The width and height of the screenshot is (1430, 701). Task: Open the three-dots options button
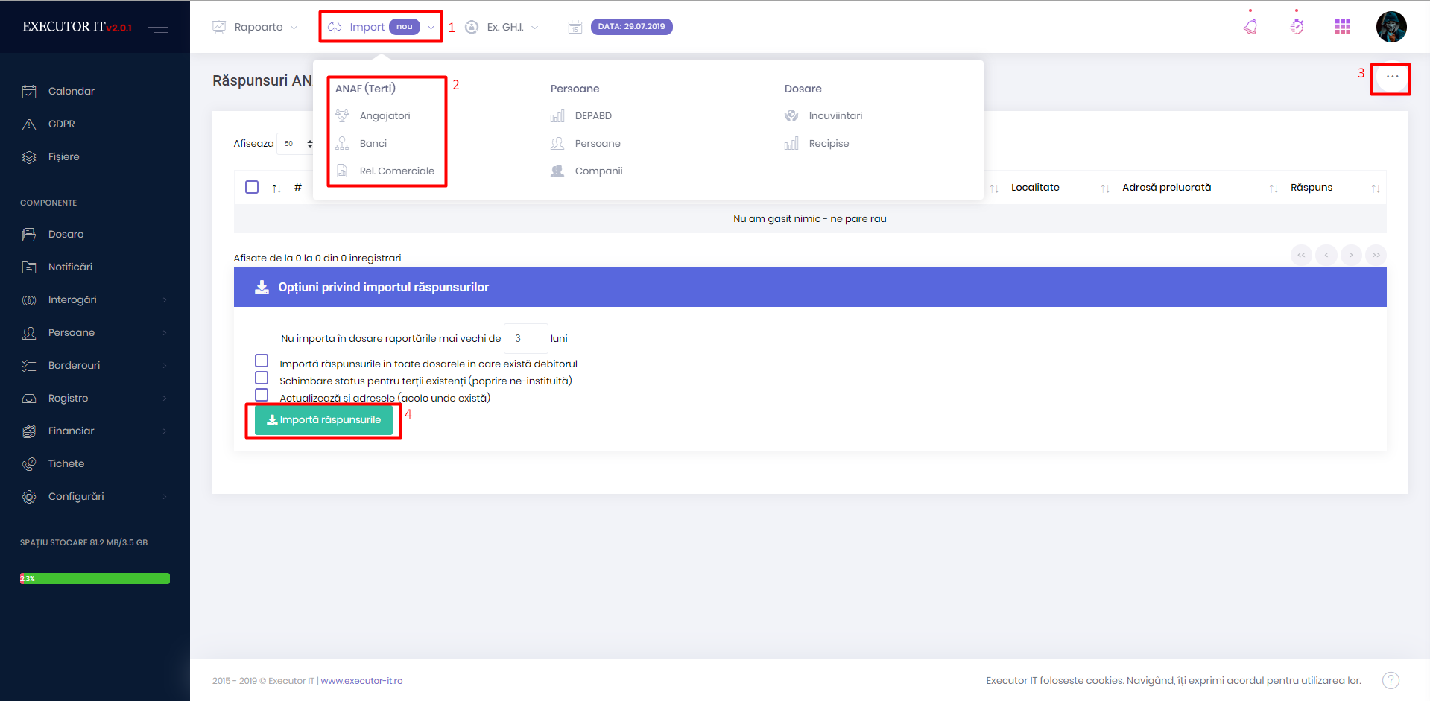(x=1392, y=77)
